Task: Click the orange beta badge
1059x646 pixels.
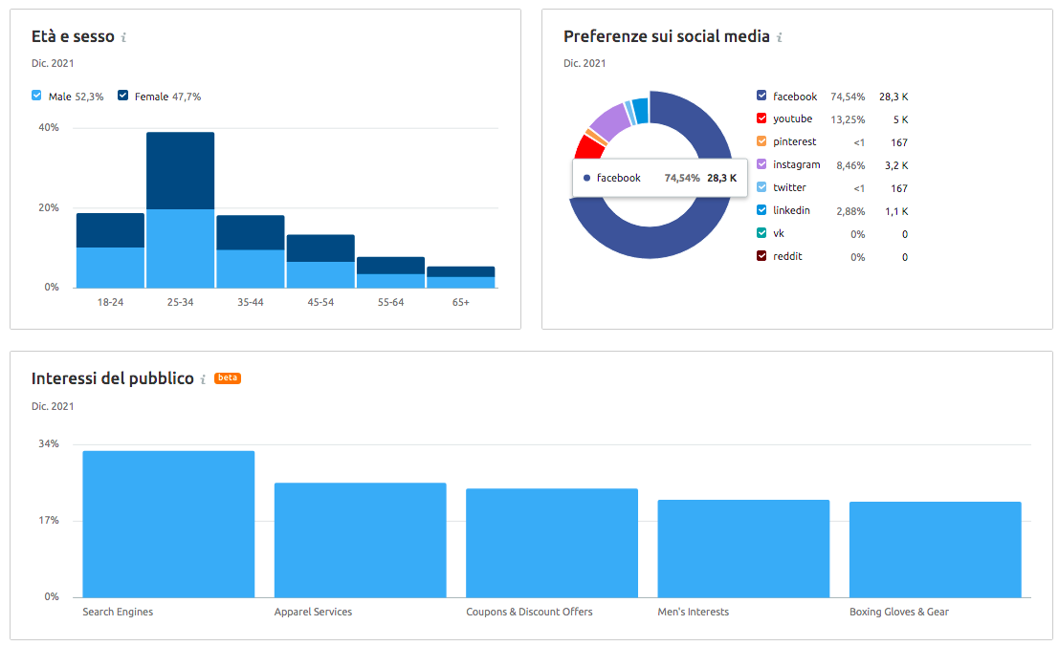Action: click(228, 378)
